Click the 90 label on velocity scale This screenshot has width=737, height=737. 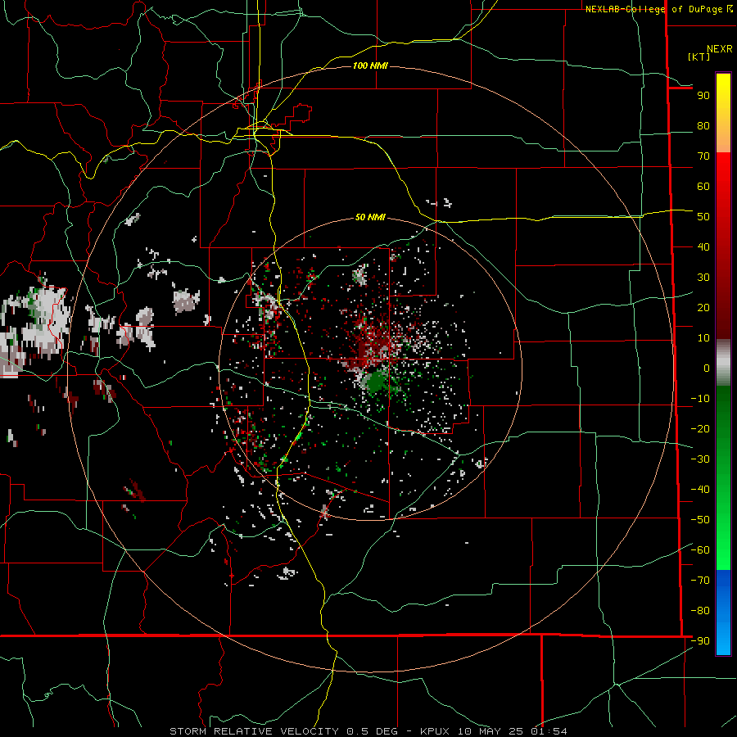[x=703, y=96]
